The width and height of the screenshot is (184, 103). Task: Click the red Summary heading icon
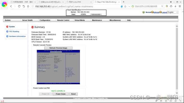[x=32, y=27]
